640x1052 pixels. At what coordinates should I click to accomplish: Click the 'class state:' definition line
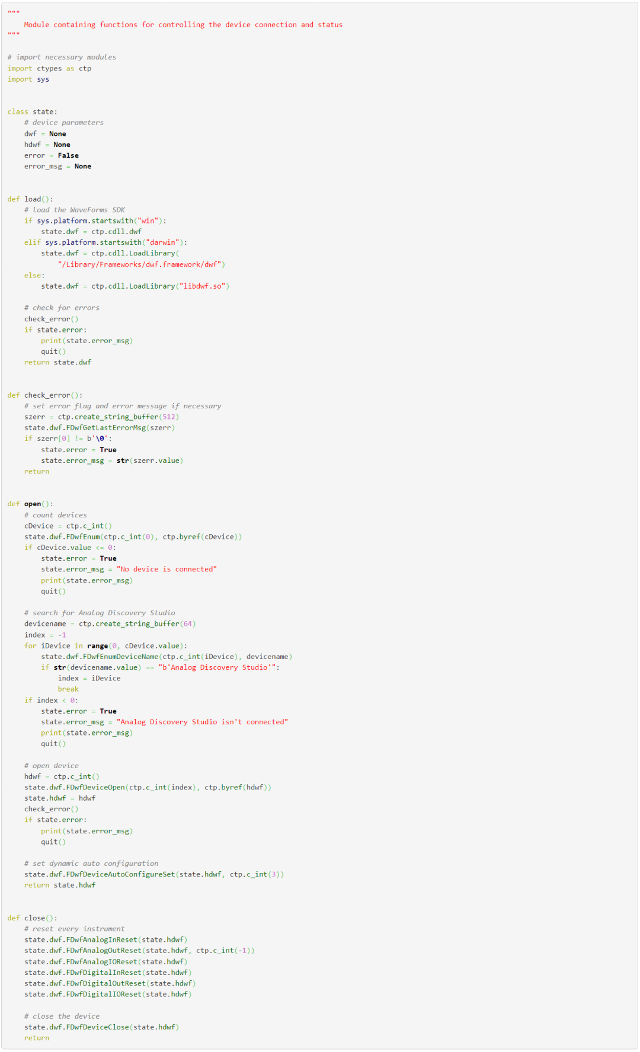coord(32,111)
